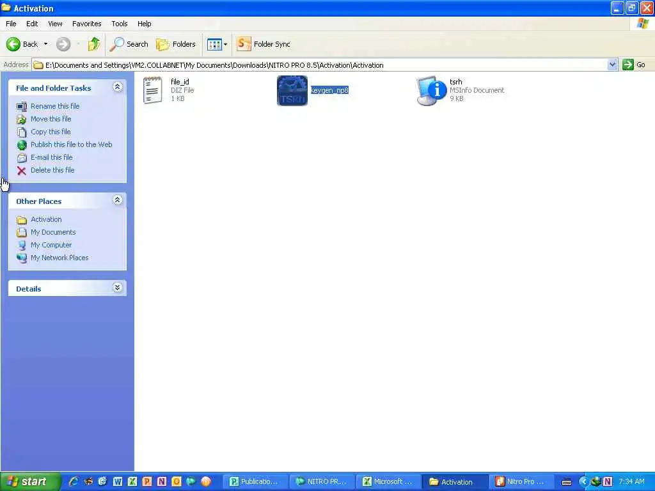Viewport: 655px width, 491px height.
Task: Click the OneNote system tray icon
Action: (x=608, y=482)
